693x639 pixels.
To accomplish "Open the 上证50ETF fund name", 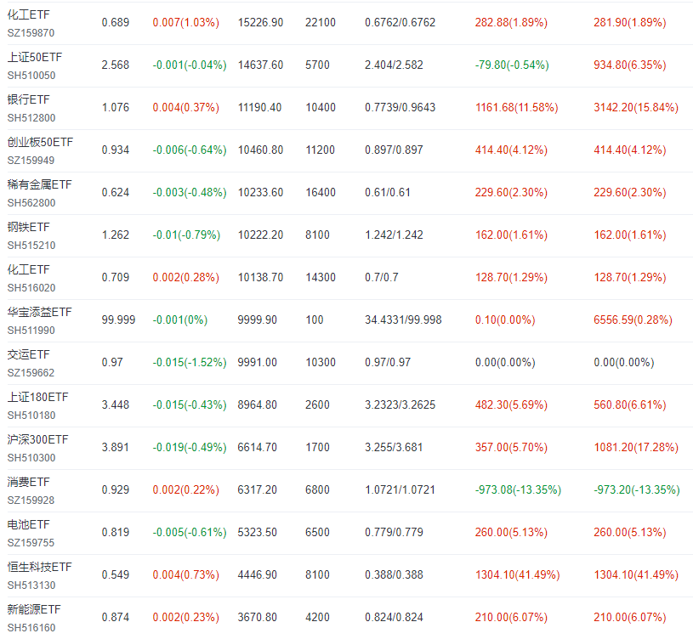I will pos(35,57).
